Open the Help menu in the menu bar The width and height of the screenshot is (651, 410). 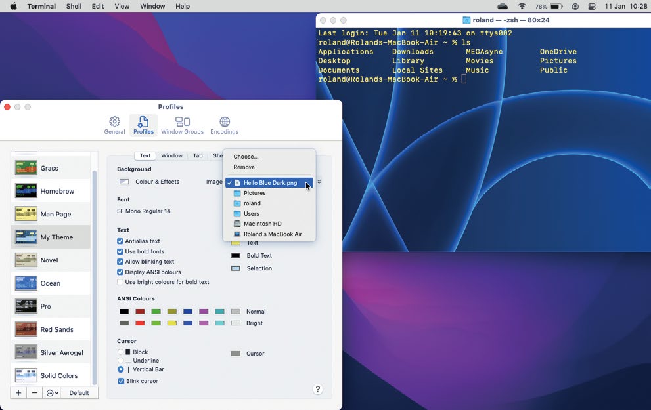coord(182,6)
